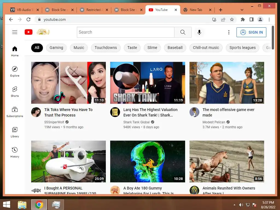This screenshot has width=280, height=210.
Task: Click SSSniperWolf channel name
Action: click(x=54, y=122)
